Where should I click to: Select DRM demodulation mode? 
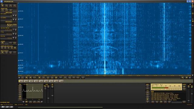56,81
